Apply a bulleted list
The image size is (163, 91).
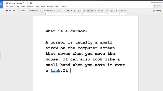click(x=117, y=11)
